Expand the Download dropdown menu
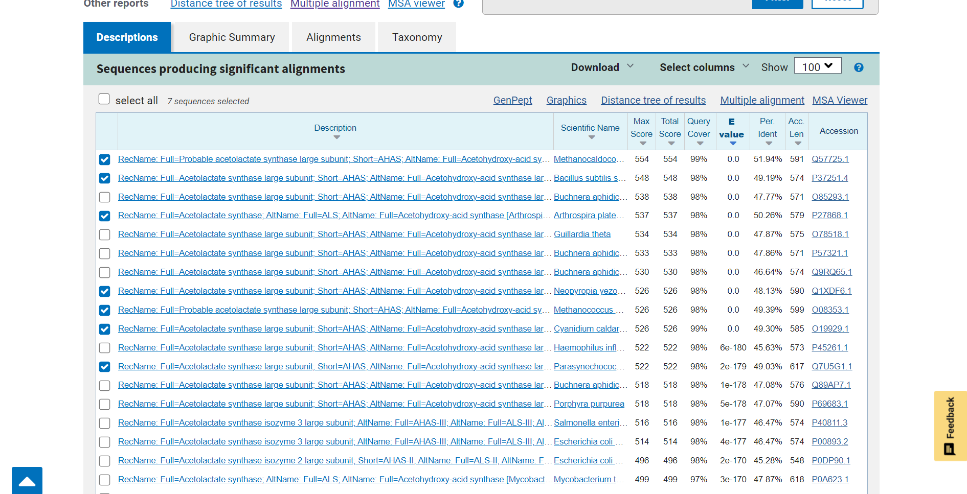 [602, 67]
